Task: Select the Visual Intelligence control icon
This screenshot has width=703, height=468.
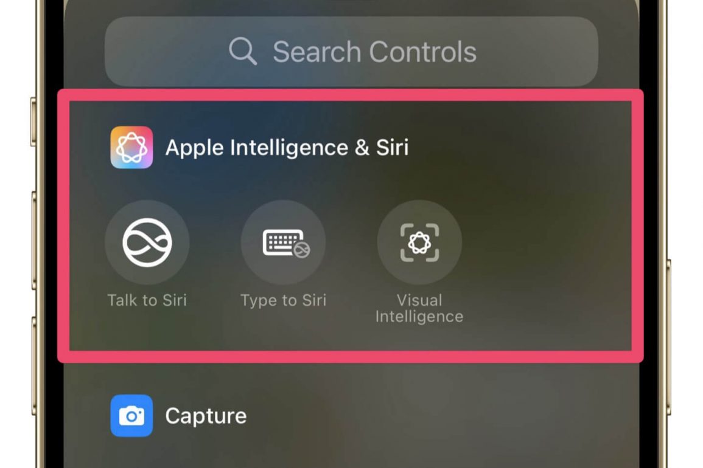Action: pos(419,243)
